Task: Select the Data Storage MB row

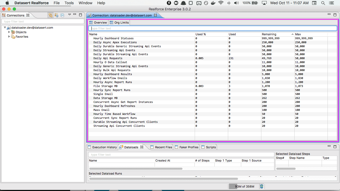Action: (213, 98)
